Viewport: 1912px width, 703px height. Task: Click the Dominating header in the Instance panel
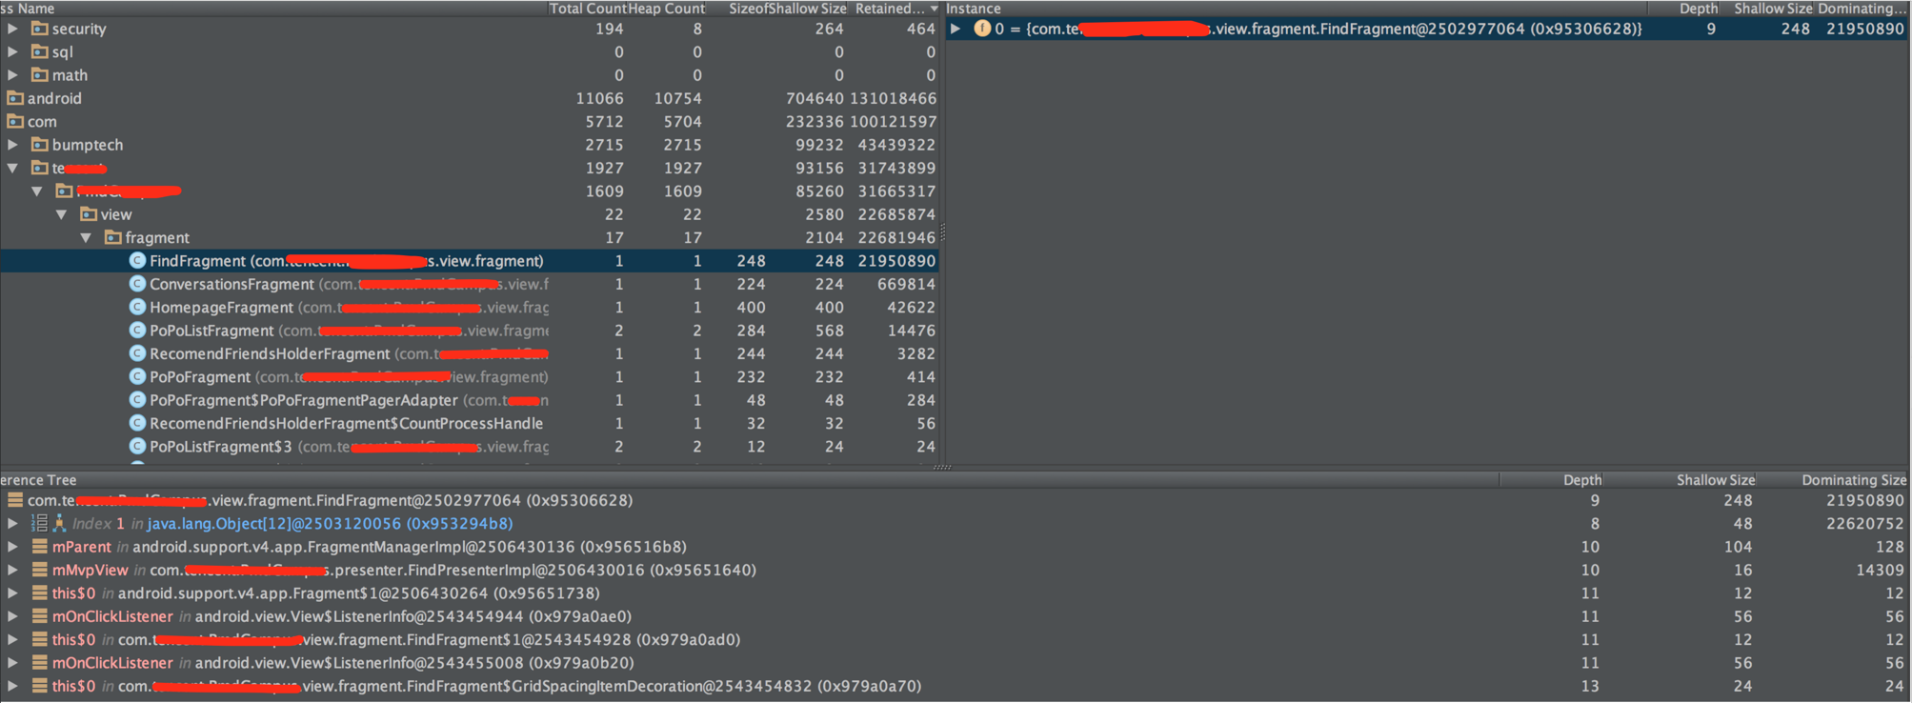click(x=1862, y=9)
